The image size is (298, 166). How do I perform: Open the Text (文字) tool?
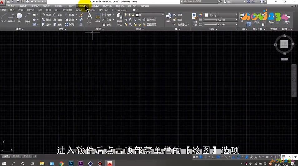90,18
